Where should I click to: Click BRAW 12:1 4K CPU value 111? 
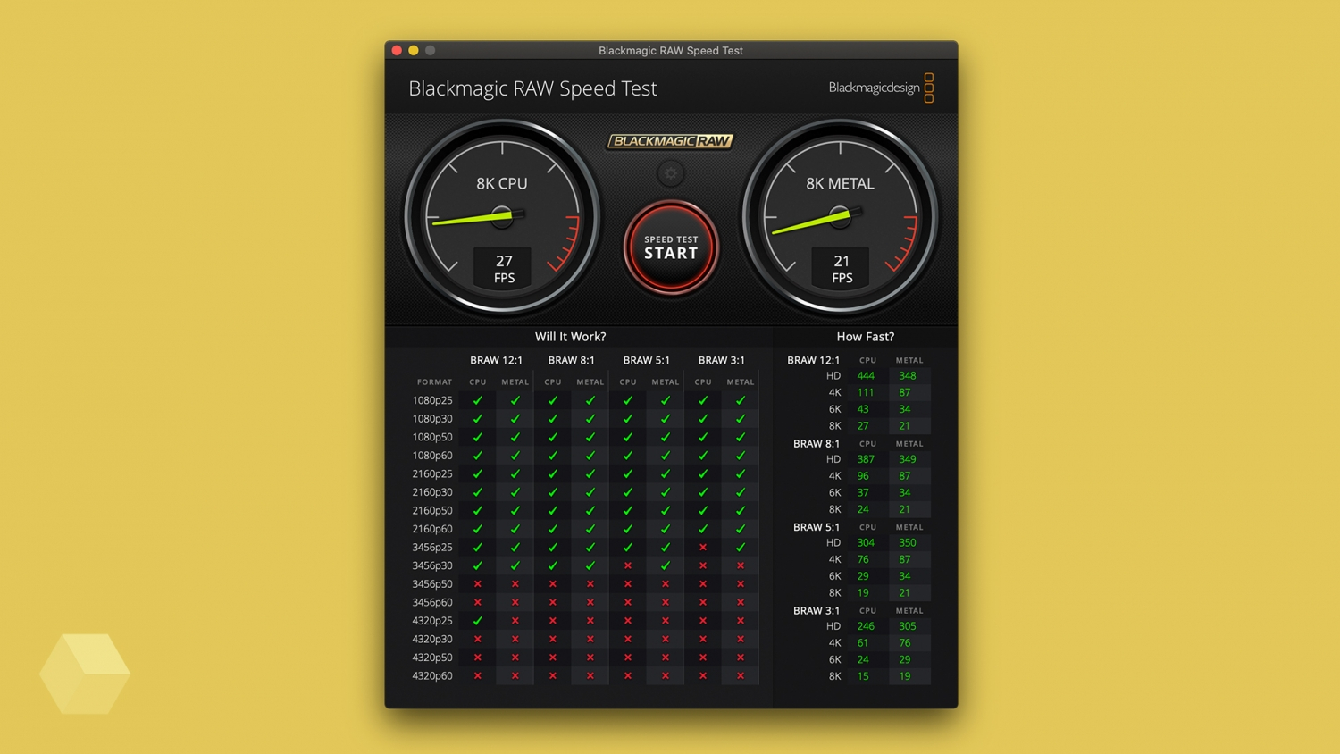[x=866, y=392]
